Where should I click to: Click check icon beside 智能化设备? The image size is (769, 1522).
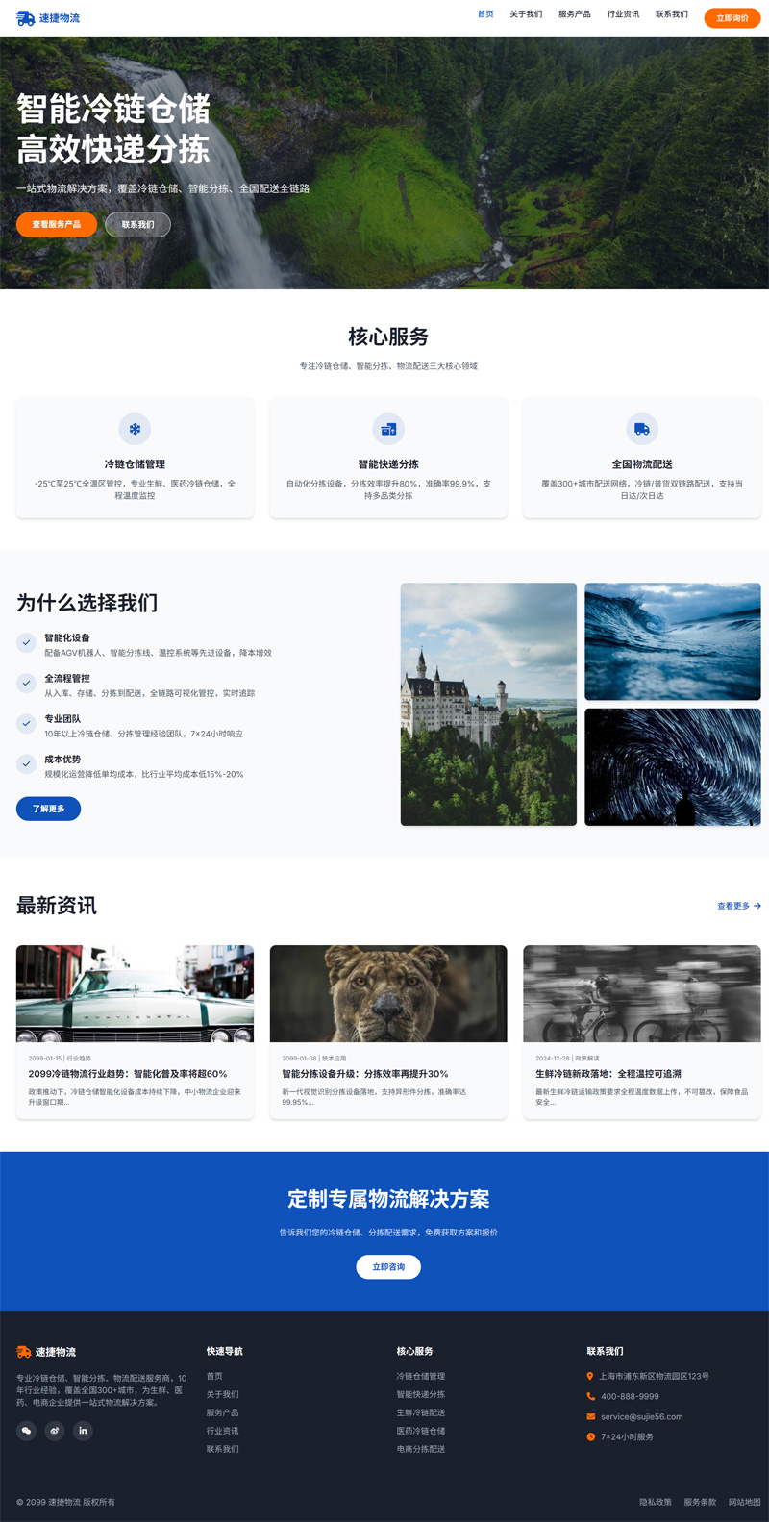pos(26,642)
